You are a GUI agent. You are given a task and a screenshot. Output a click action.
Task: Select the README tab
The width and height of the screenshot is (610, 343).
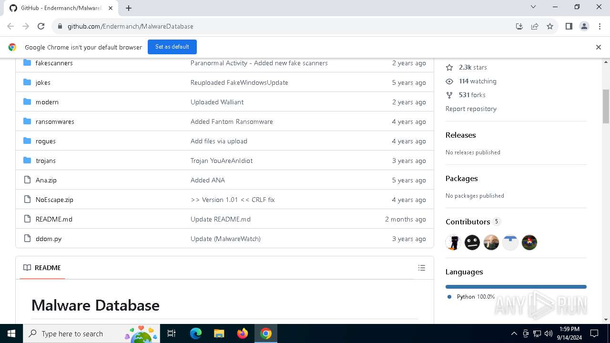(42, 268)
